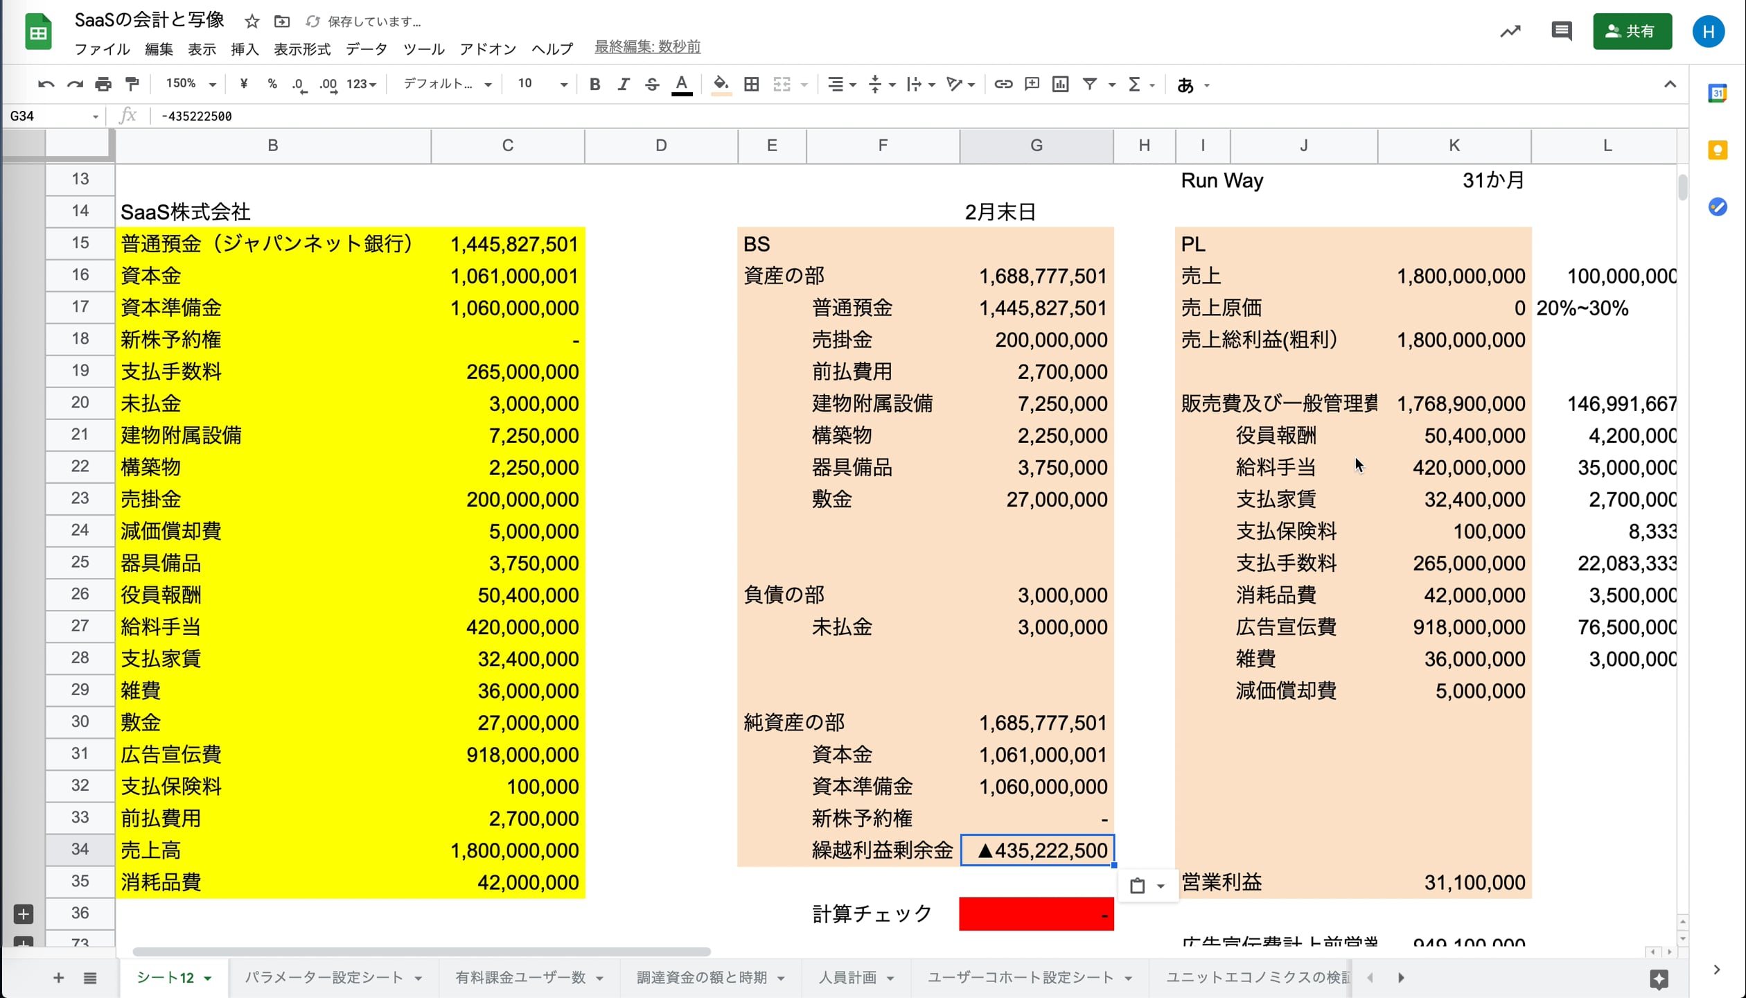Switch to the 人員計画 sheet tab
The width and height of the screenshot is (1746, 998).
coord(847,977)
